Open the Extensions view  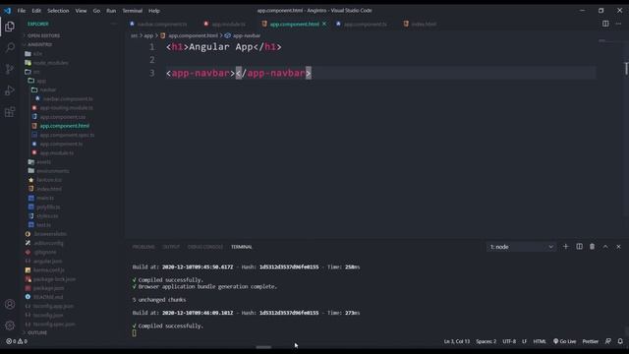click(10, 112)
